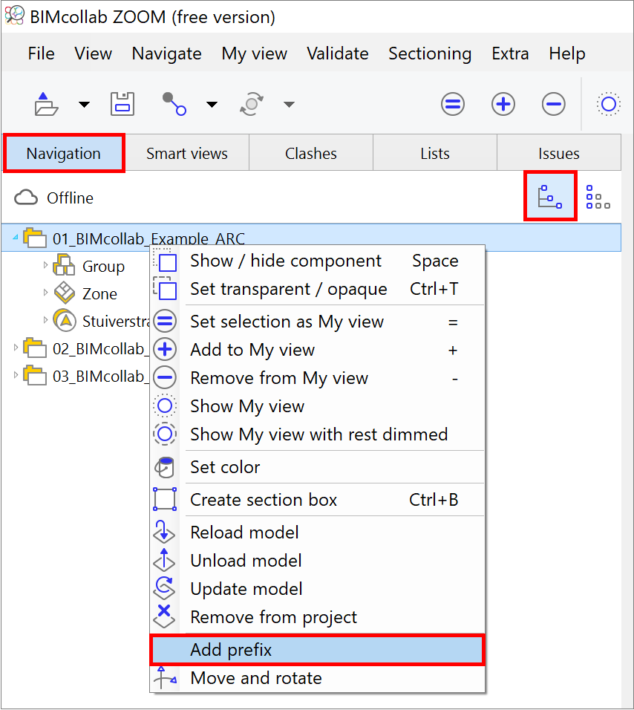This screenshot has height=710, width=634.
Task: Expand the 02_BIMcollab model node
Action: [x=16, y=348]
